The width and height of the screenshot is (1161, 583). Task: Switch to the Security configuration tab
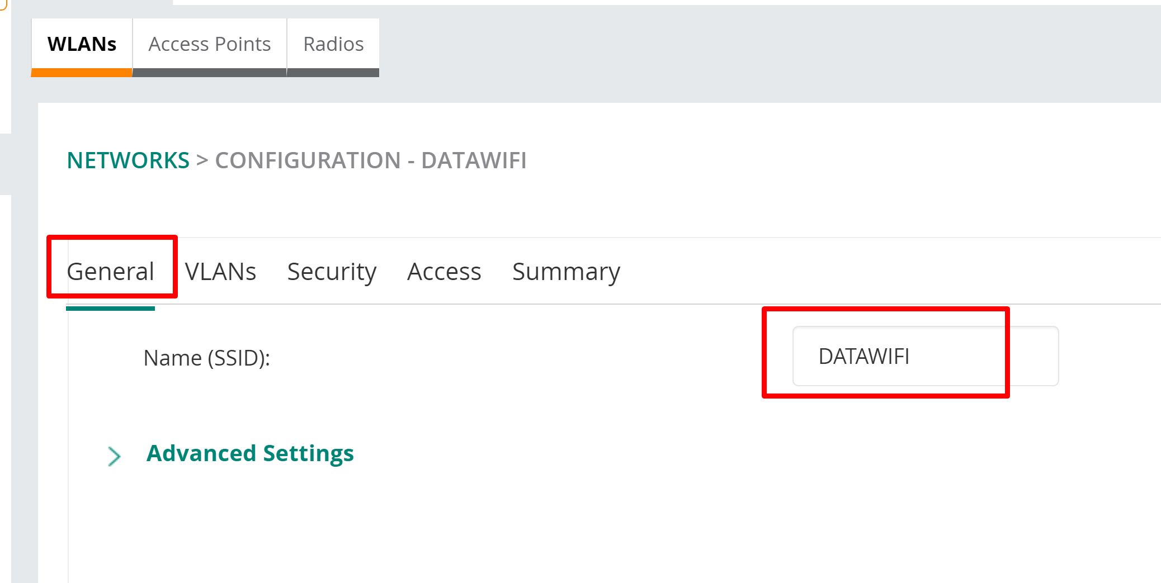tap(332, 272)
